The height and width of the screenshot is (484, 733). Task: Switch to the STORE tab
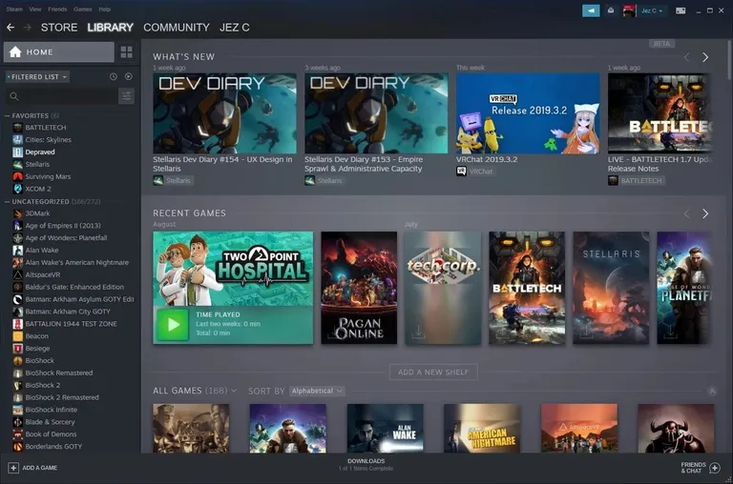(x=59, y=28)
